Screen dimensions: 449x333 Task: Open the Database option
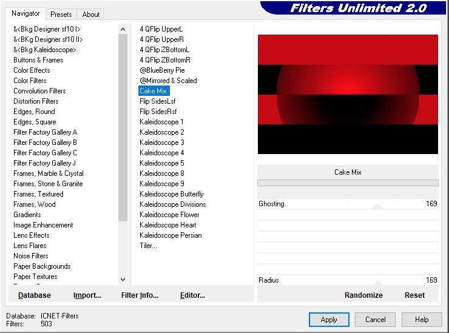click(35, 295)
